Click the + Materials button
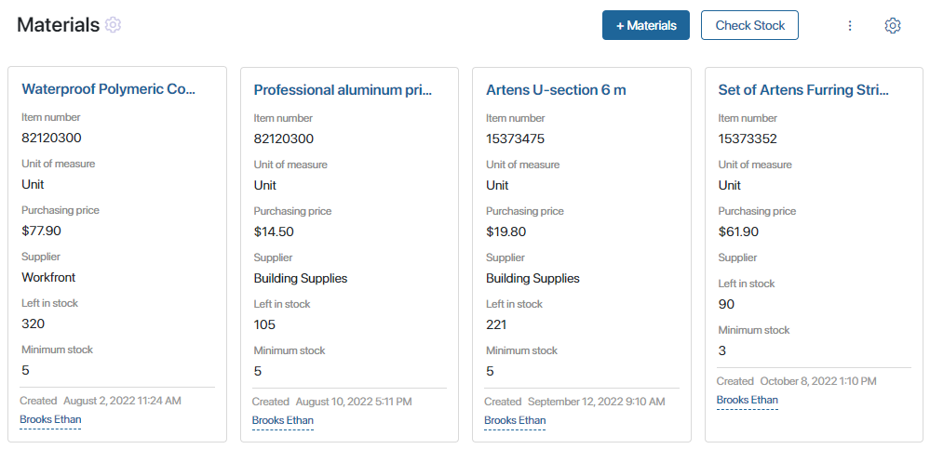930x449 pixels. pos(646,26)
